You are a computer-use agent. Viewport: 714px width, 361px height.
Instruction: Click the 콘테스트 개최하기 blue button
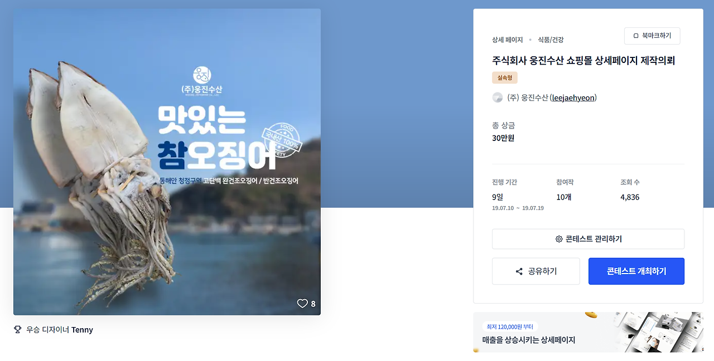pos(636,271)
